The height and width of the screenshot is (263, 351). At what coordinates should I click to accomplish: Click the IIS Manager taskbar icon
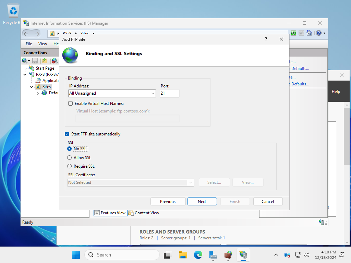point(243,255)
